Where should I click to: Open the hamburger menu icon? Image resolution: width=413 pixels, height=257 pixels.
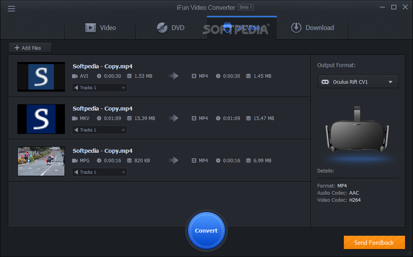coord(11,9)
